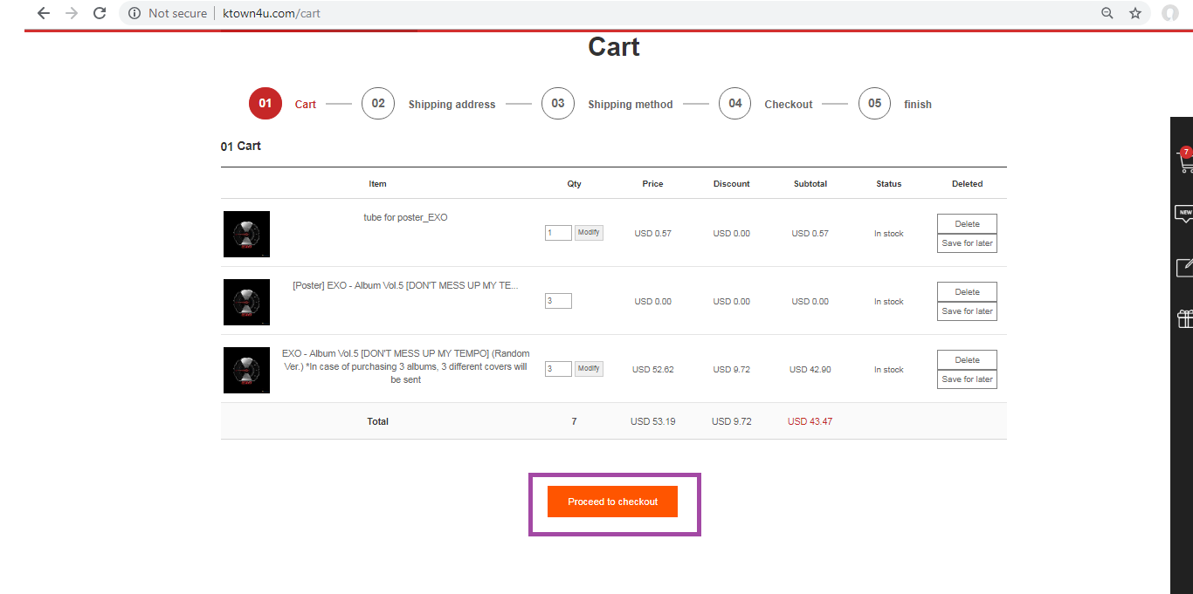Open EXO - Album Vol.5 Random Ver. link

(x=405, y=366)
